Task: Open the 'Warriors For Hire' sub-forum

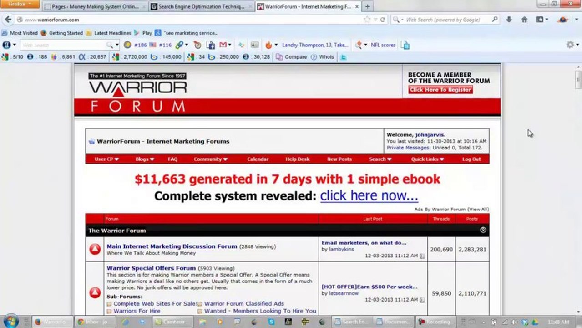Action: click(x=137, y=311)
